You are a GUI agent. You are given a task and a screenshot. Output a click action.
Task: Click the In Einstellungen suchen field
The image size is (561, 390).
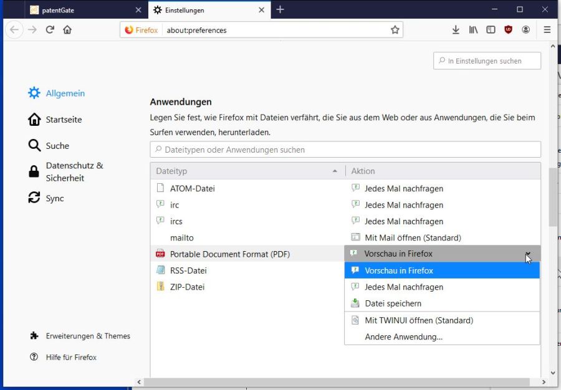(487, 61)
